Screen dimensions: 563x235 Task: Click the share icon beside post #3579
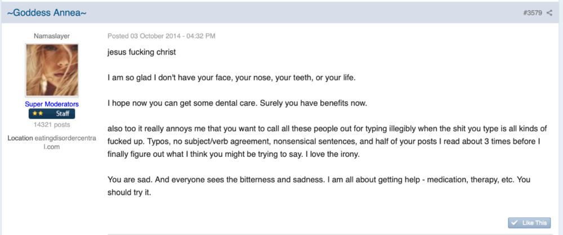549,13
